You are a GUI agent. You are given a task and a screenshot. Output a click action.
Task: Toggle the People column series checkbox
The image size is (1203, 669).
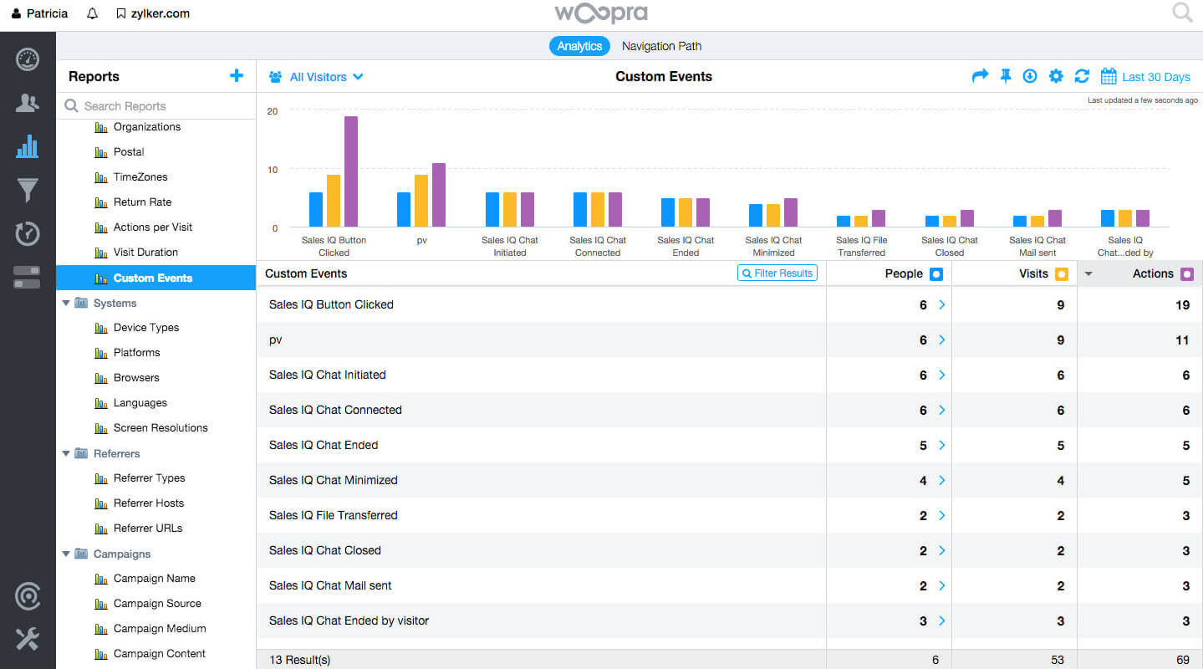[x=936, y=273]
